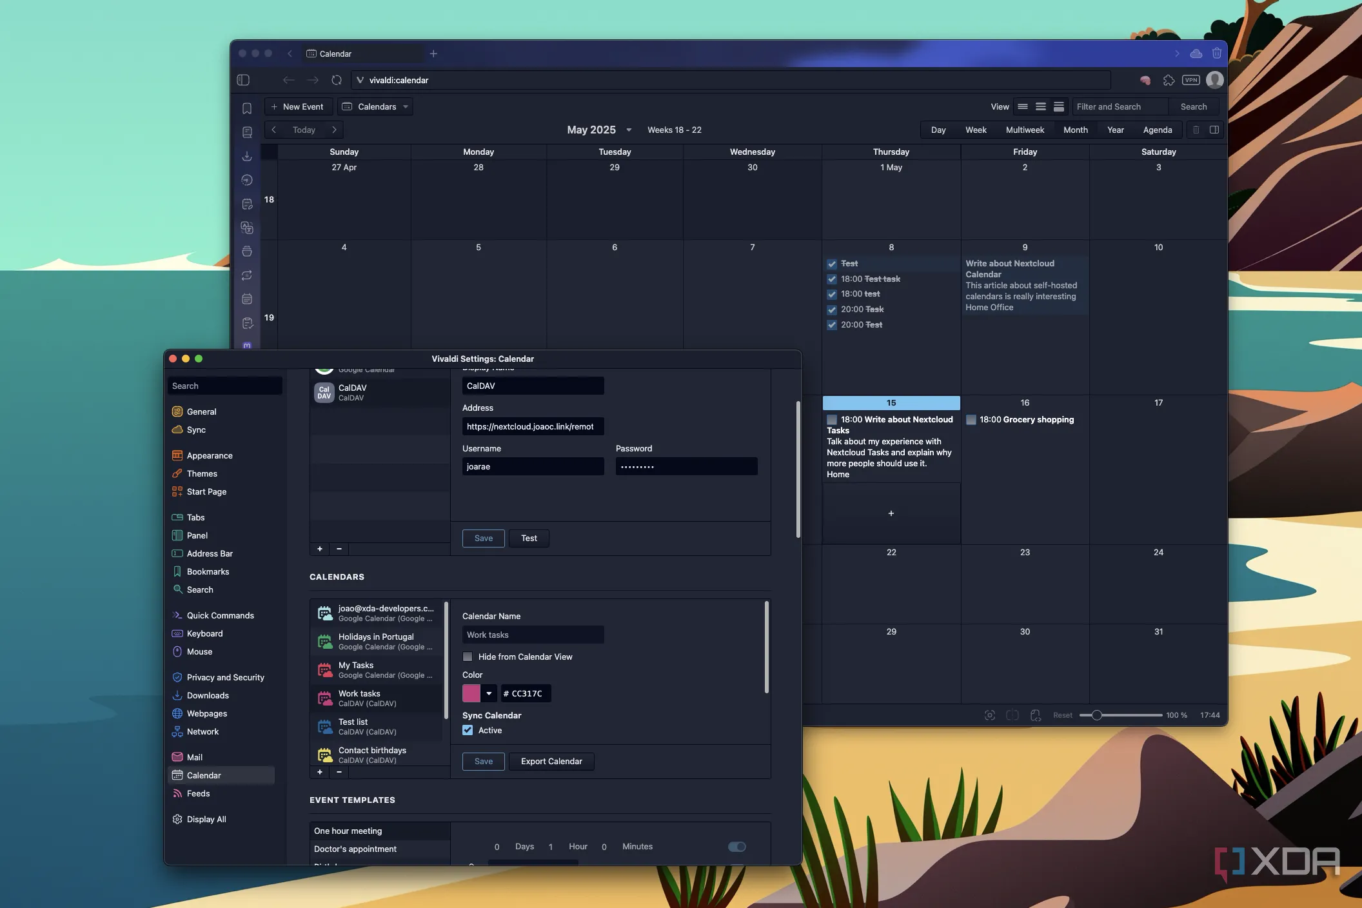Screen dimensions: 1362x908
Task: Uncheck the 18:00 test checkbox on May 8
Action: (832, 294)
